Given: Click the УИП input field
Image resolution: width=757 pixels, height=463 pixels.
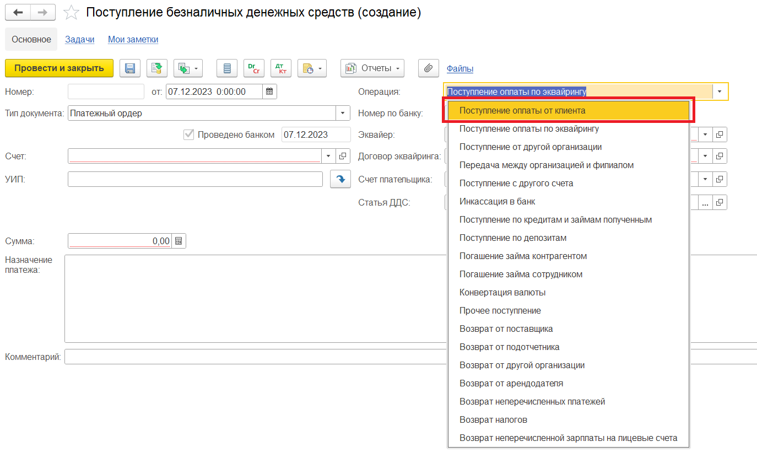Looking at the screenshot, I should pos(196,179).
